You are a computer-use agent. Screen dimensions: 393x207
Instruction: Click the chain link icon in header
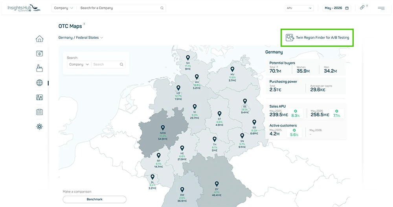362,7
